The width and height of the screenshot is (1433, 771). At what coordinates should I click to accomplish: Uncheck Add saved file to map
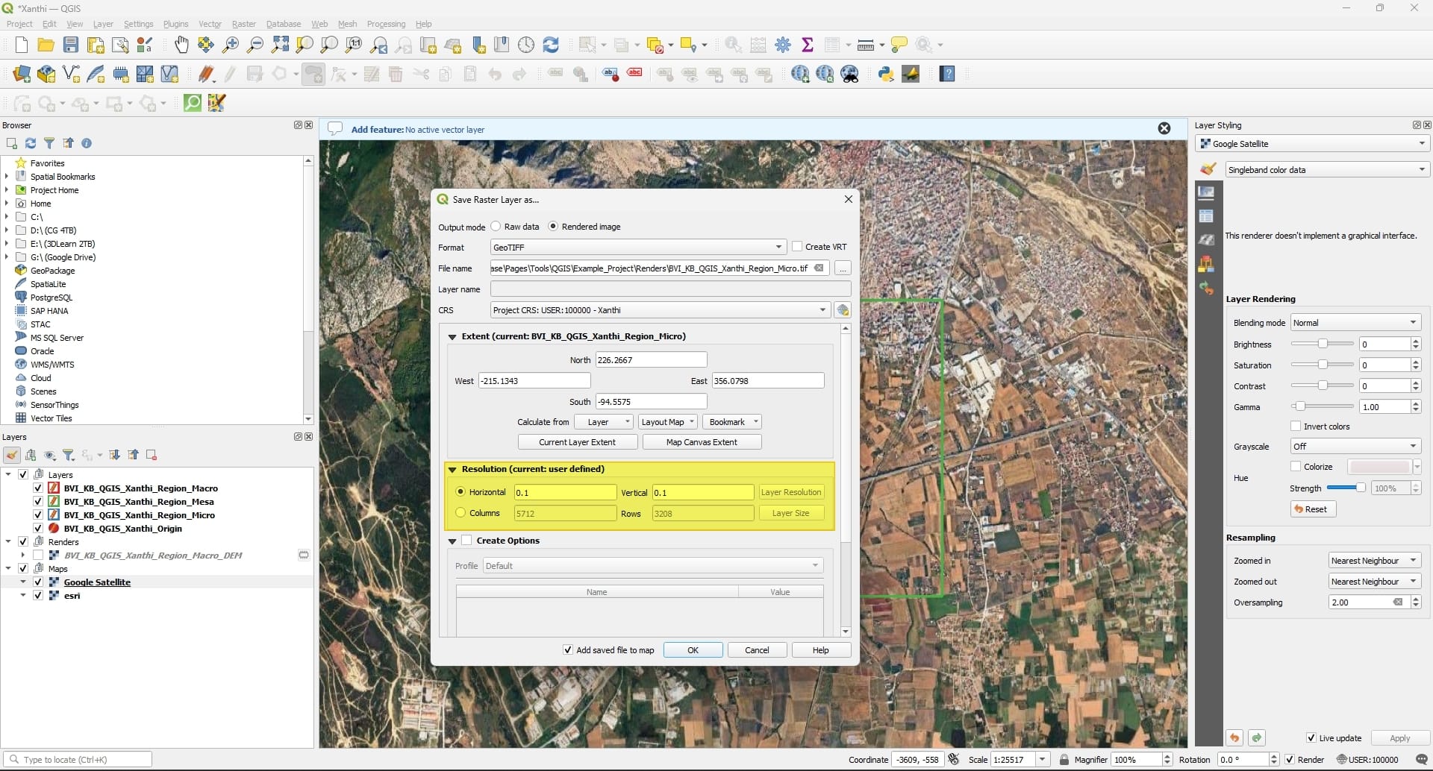click(x=568, y=650)
